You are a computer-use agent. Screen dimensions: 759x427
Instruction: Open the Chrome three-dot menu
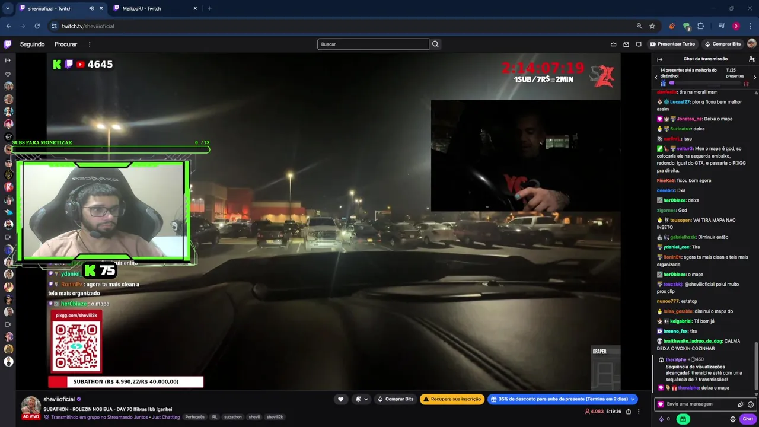pyautogui.click(x=750, y=26)
